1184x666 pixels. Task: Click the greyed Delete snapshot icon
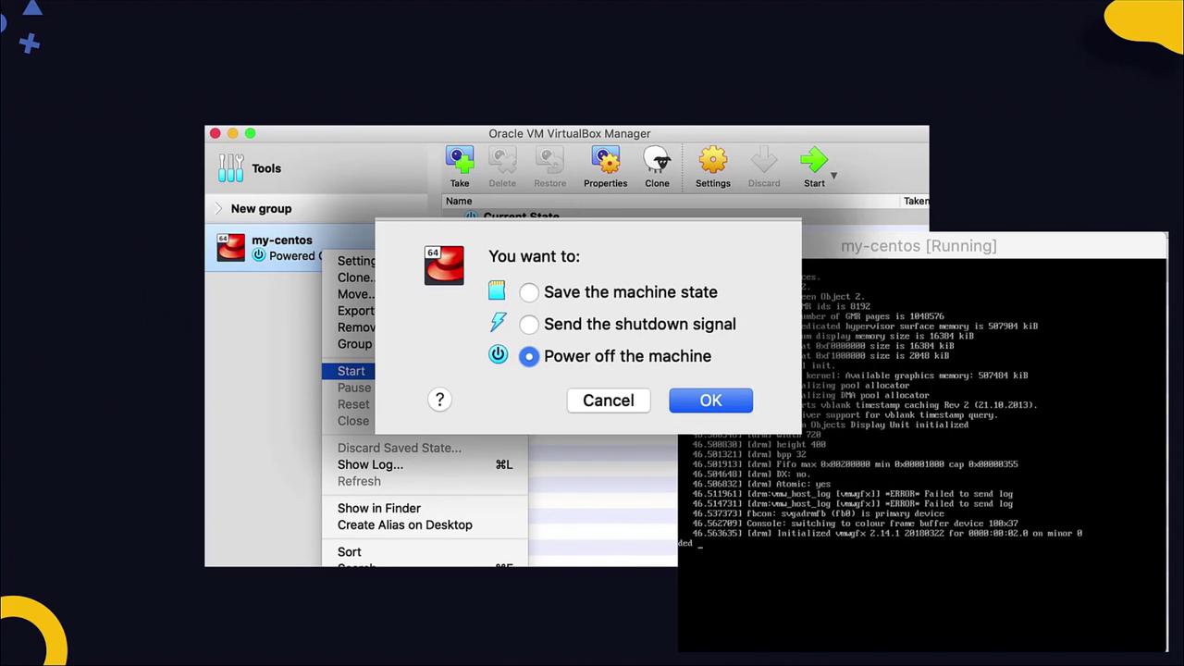[x=502, y=160]
